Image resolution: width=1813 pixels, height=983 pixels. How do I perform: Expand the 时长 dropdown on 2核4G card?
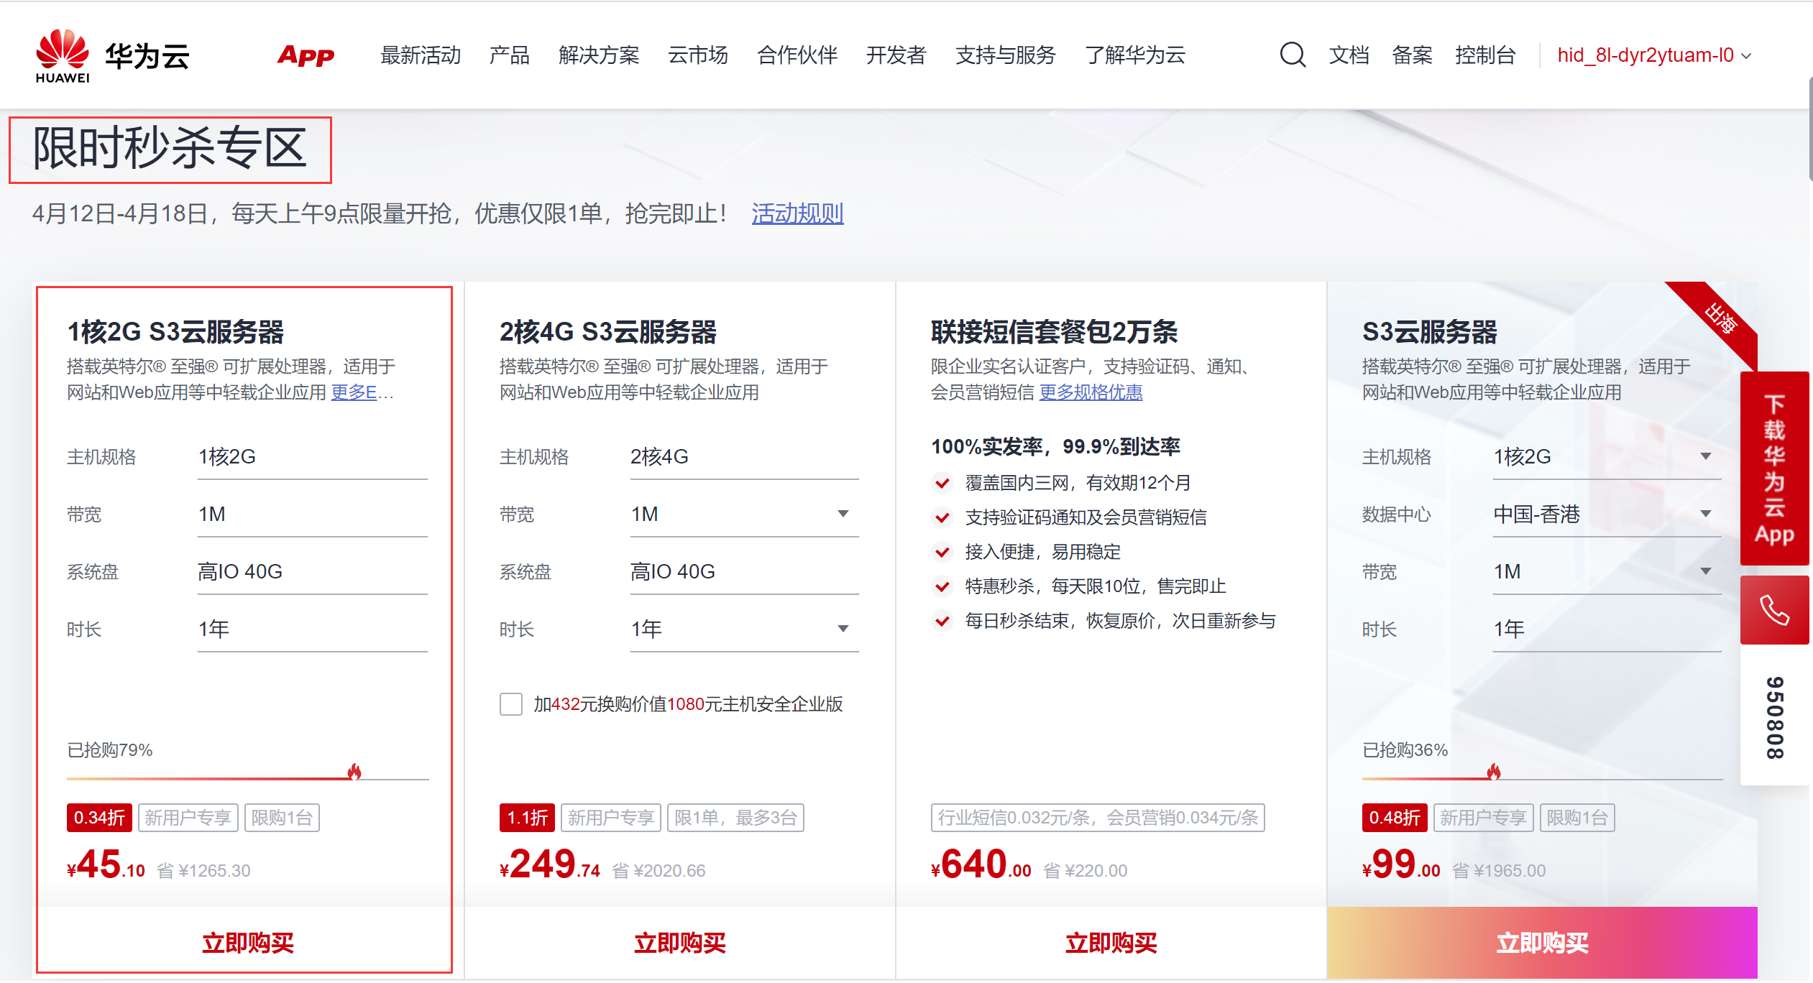click(843, 628)
